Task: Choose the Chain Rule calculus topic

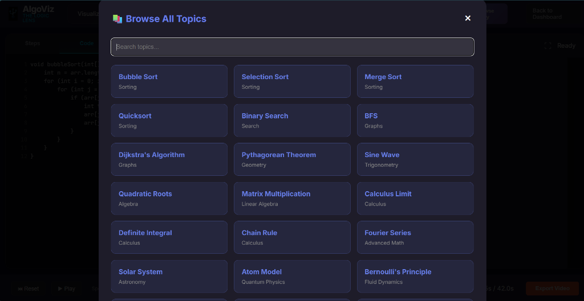Action: click(x=292, y=237)
